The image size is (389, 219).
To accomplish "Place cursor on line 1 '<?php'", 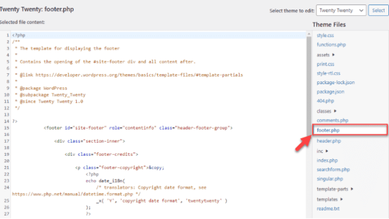I will 19,35.
